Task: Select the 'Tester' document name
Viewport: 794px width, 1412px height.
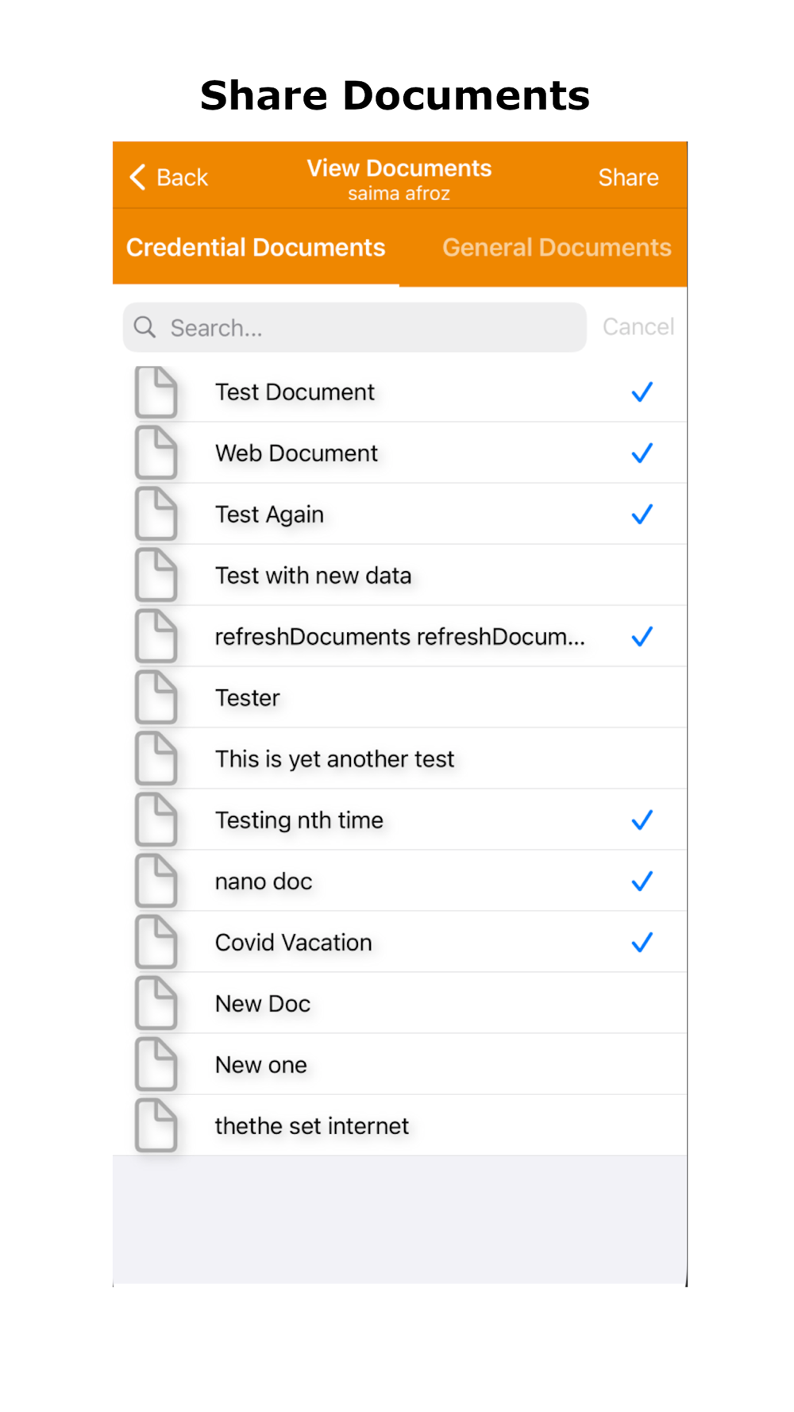Action: (x=248, y=698)
